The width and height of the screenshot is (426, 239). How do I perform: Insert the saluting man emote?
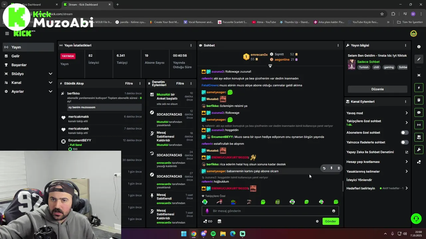coord(219,202)
